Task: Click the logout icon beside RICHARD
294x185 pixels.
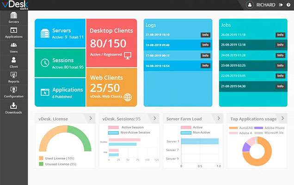Action: pos(281,5)
